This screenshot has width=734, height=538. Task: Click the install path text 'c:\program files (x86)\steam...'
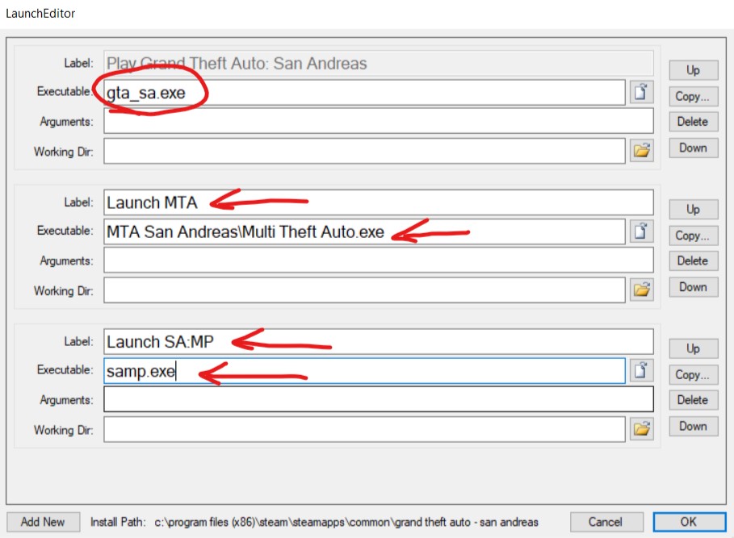(346, 522)
